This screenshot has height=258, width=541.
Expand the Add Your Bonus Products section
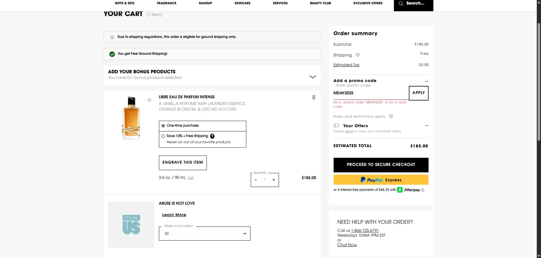pyautogui.click(x=312, y=77)
